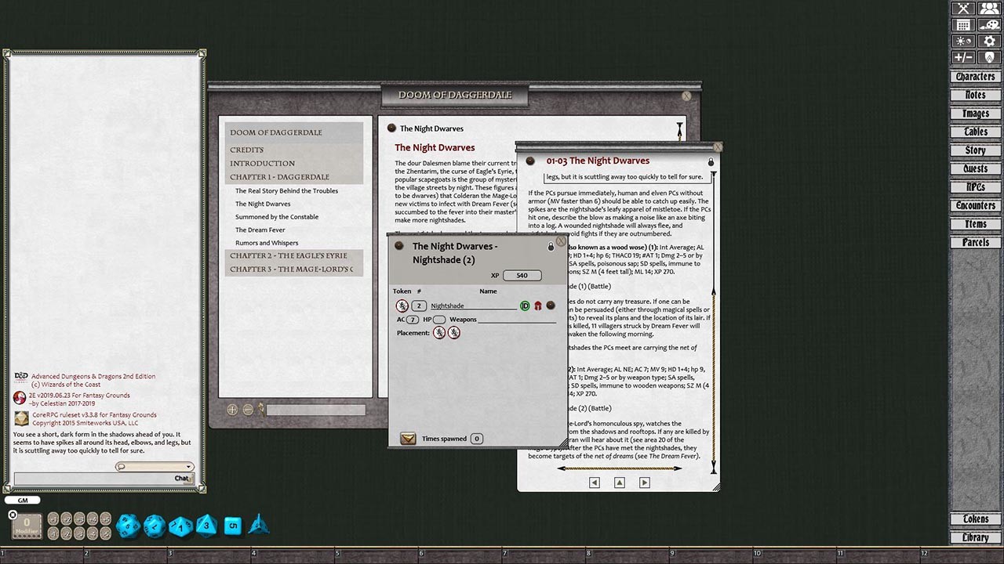Click the XP value field showing 540

point(521,275)
